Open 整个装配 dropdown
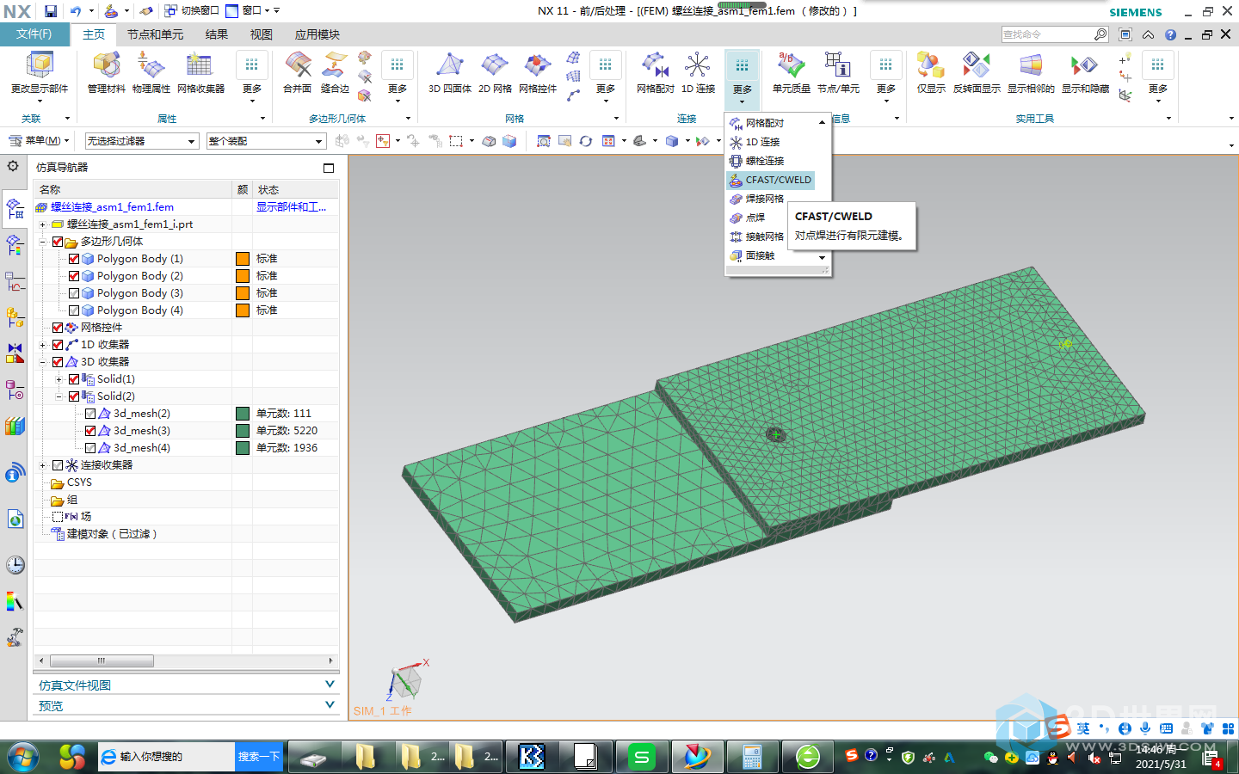1239x774 pixels. tap(266, 141)
